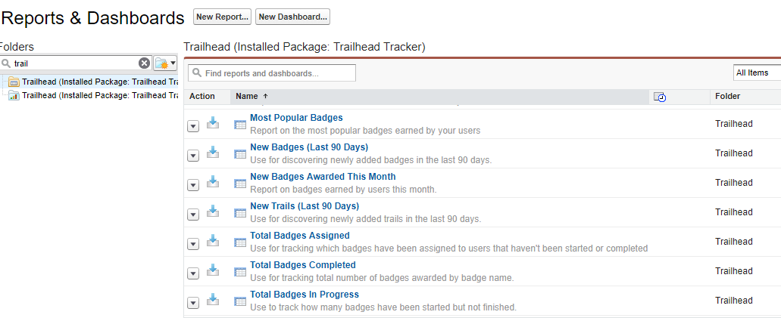
Task: Open action dropdown for New Trails (Last 90 Days)
Action: point(193,215)
